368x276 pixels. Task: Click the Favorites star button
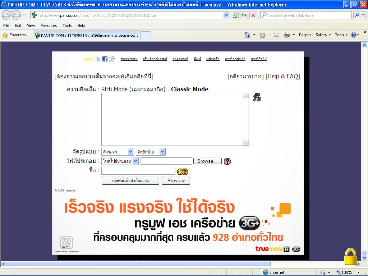(14, 35)
